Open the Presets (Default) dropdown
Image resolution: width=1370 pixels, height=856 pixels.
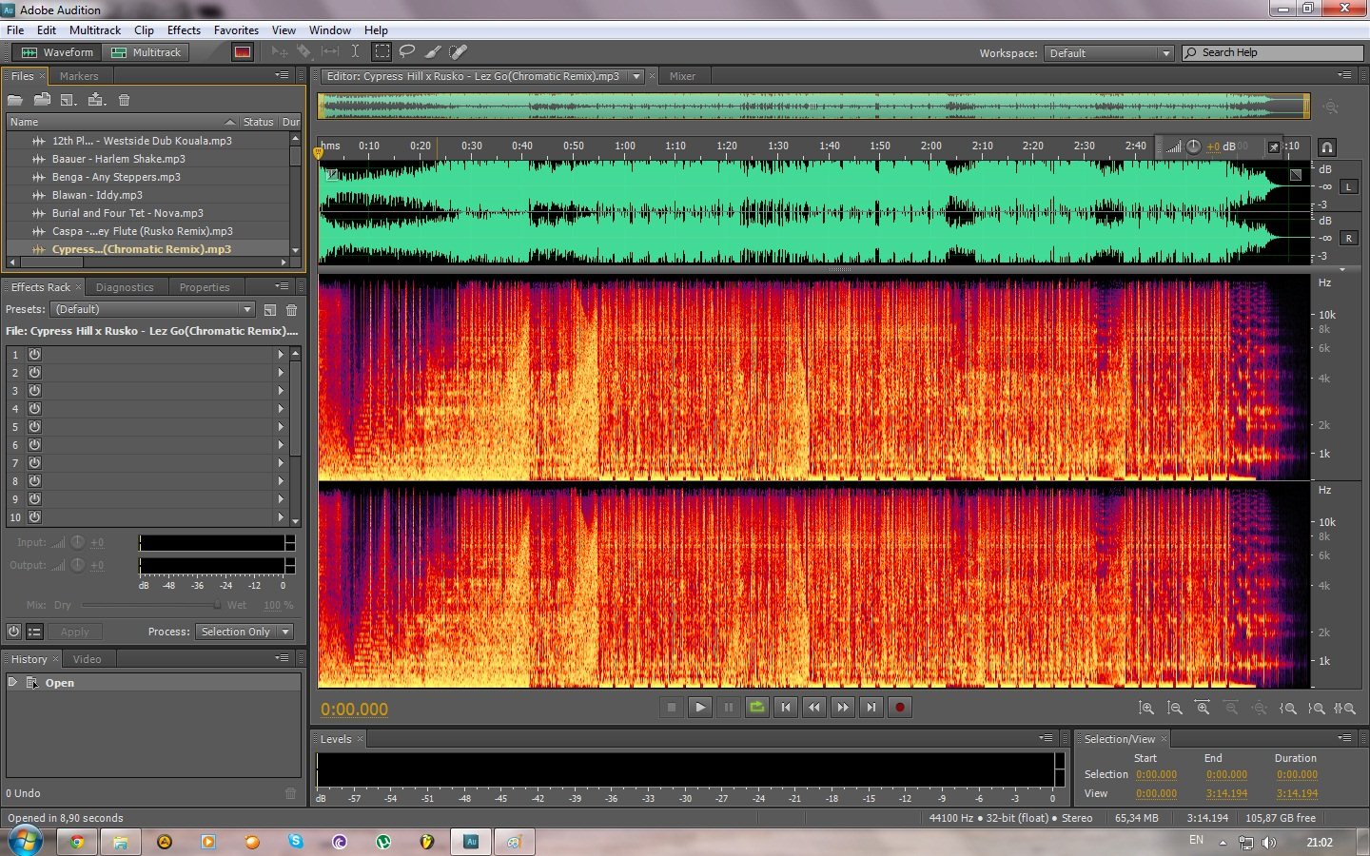coord(152,309)
